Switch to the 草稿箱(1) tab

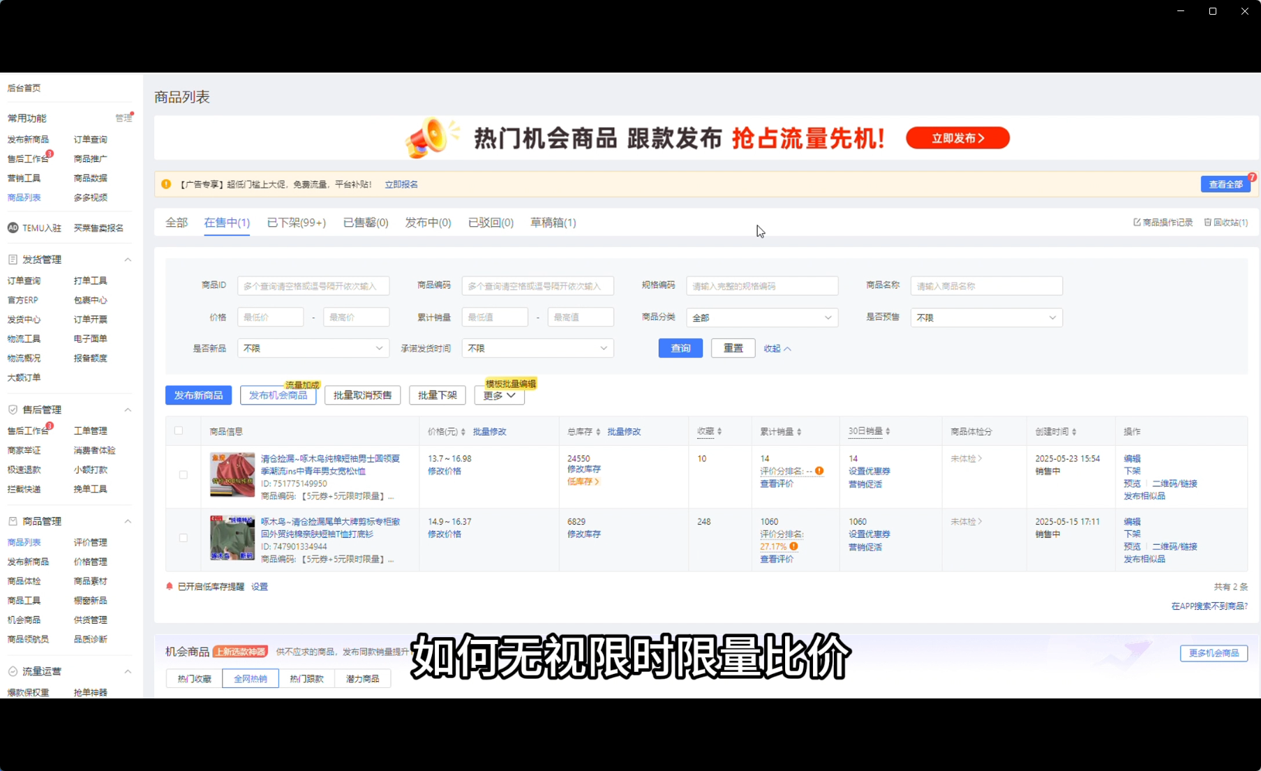[x=553, y=222]
